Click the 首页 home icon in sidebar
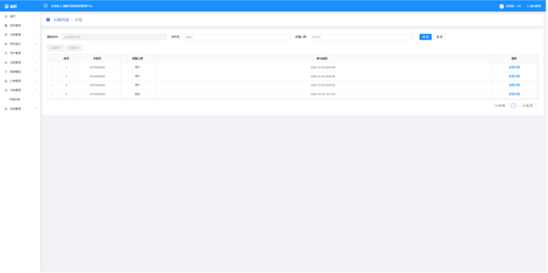Viewport: 548px width, 273px height. pos(6,15)
